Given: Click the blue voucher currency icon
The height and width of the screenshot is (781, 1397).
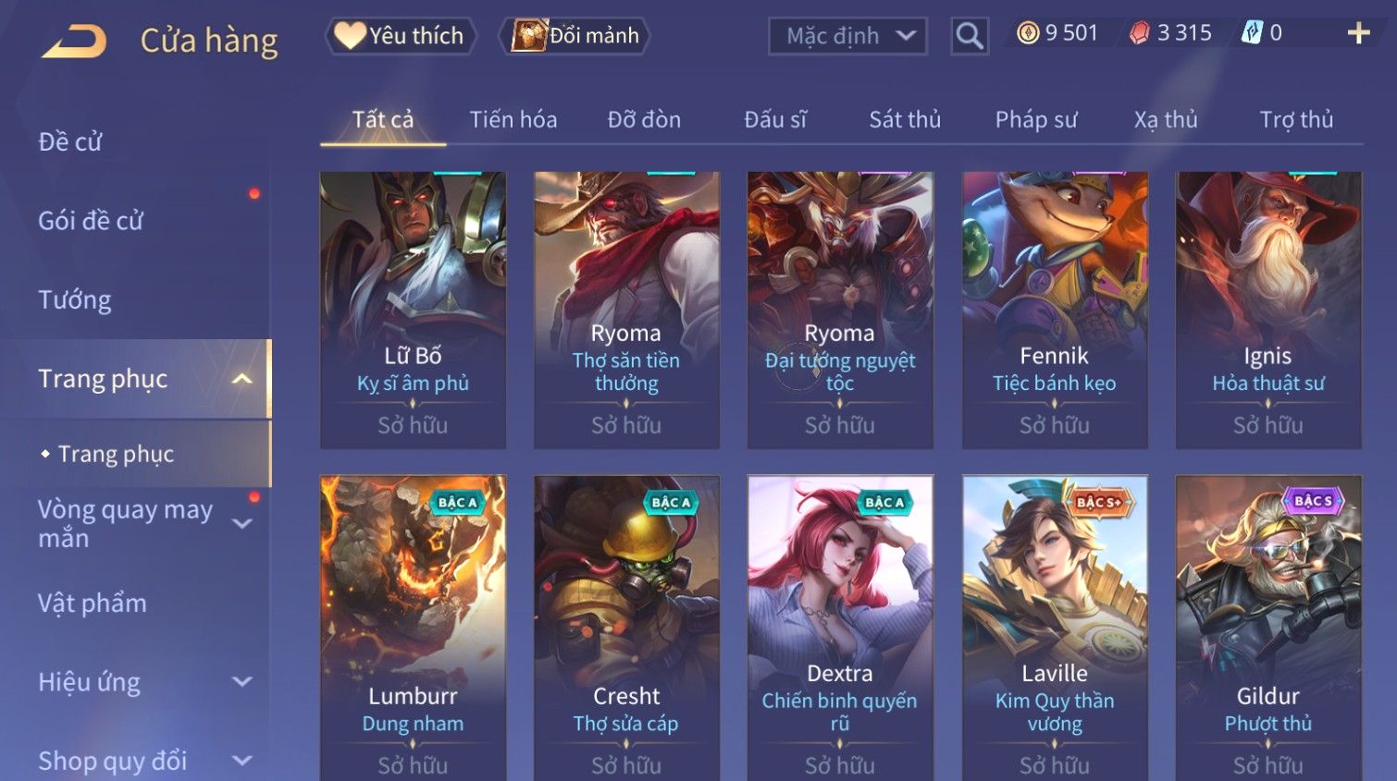Looking at the screenshot, I should coord(1252,33).
